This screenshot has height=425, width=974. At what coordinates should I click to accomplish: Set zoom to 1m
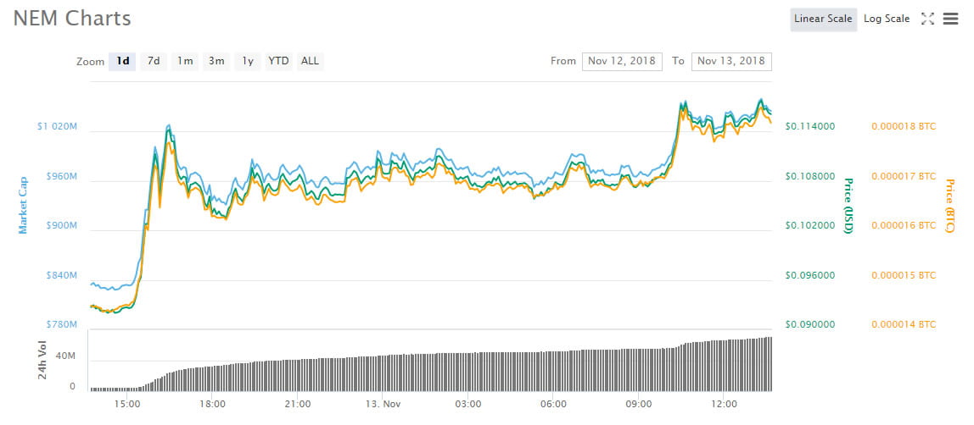tap(185, 61)
